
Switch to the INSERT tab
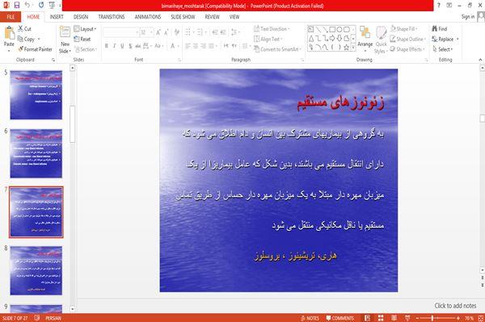57,17
